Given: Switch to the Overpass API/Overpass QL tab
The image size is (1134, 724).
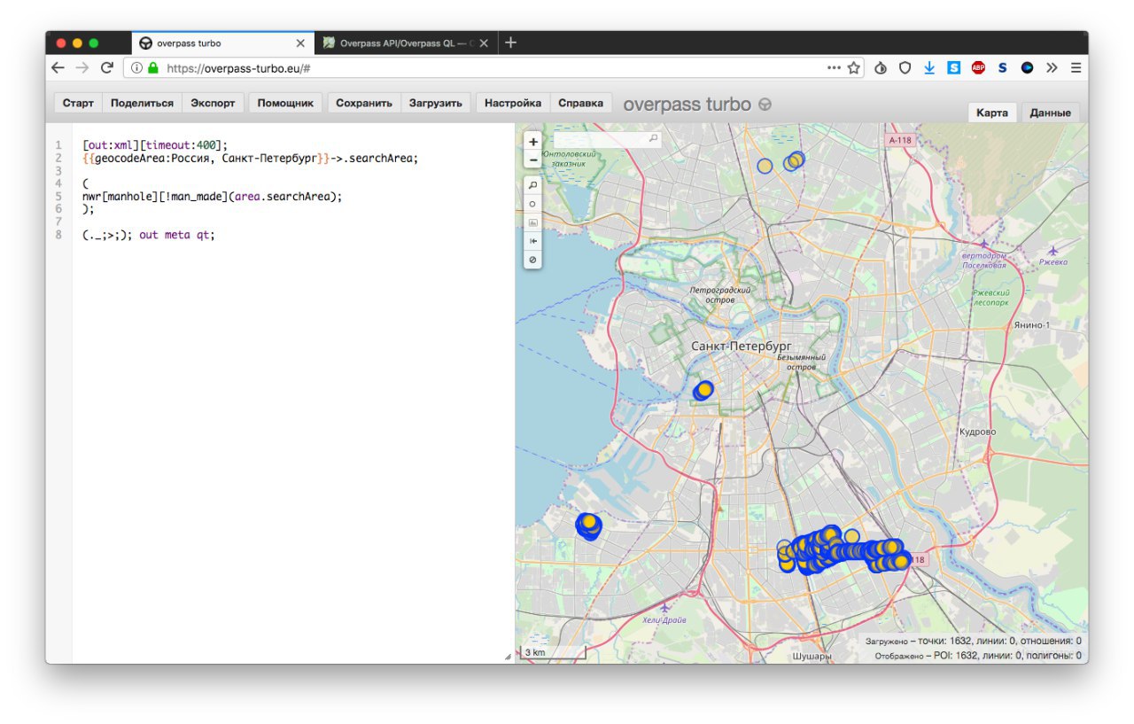Looking at the screenshot, I should click(x=406, y=43).
